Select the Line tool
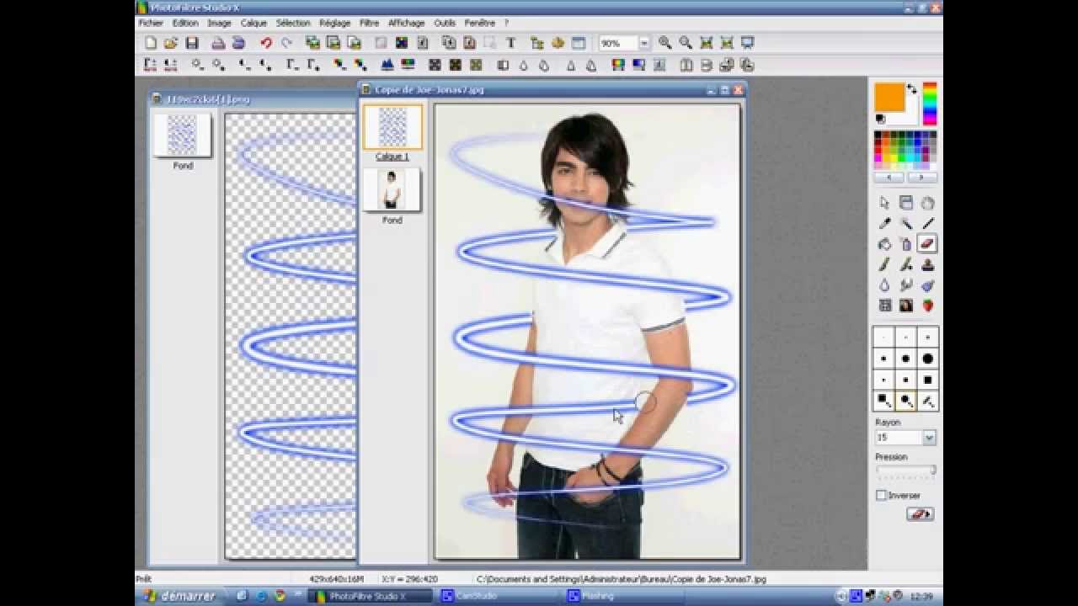The height and width of the screenshot is (606, 1078). [x=927, y=224]
